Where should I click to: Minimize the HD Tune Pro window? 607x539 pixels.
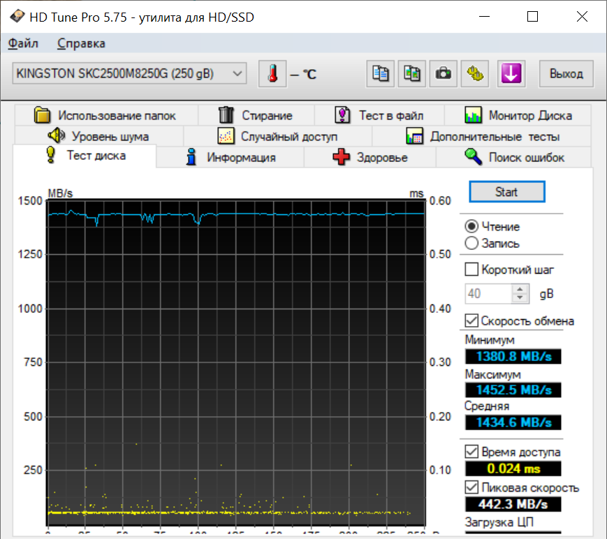(484, 17)
